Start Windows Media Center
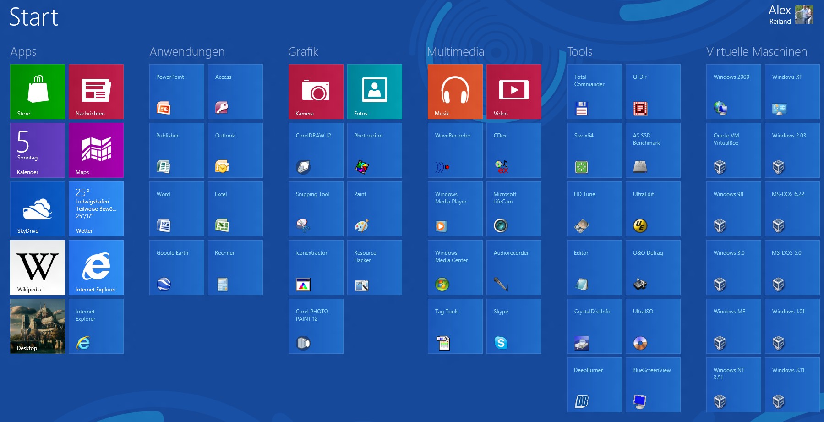Viewport: 824px width, 422px height. tap(455, 268)
